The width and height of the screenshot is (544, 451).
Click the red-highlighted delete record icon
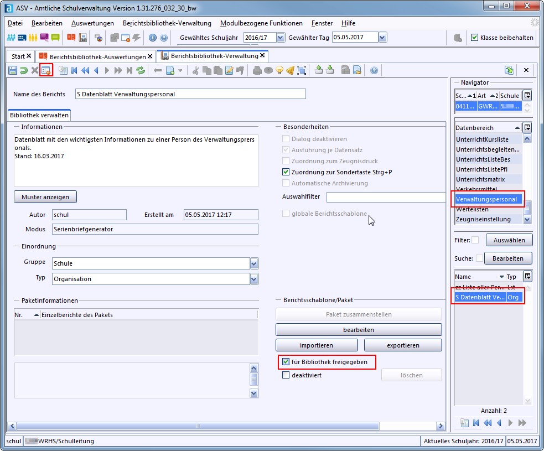(46, 70)
